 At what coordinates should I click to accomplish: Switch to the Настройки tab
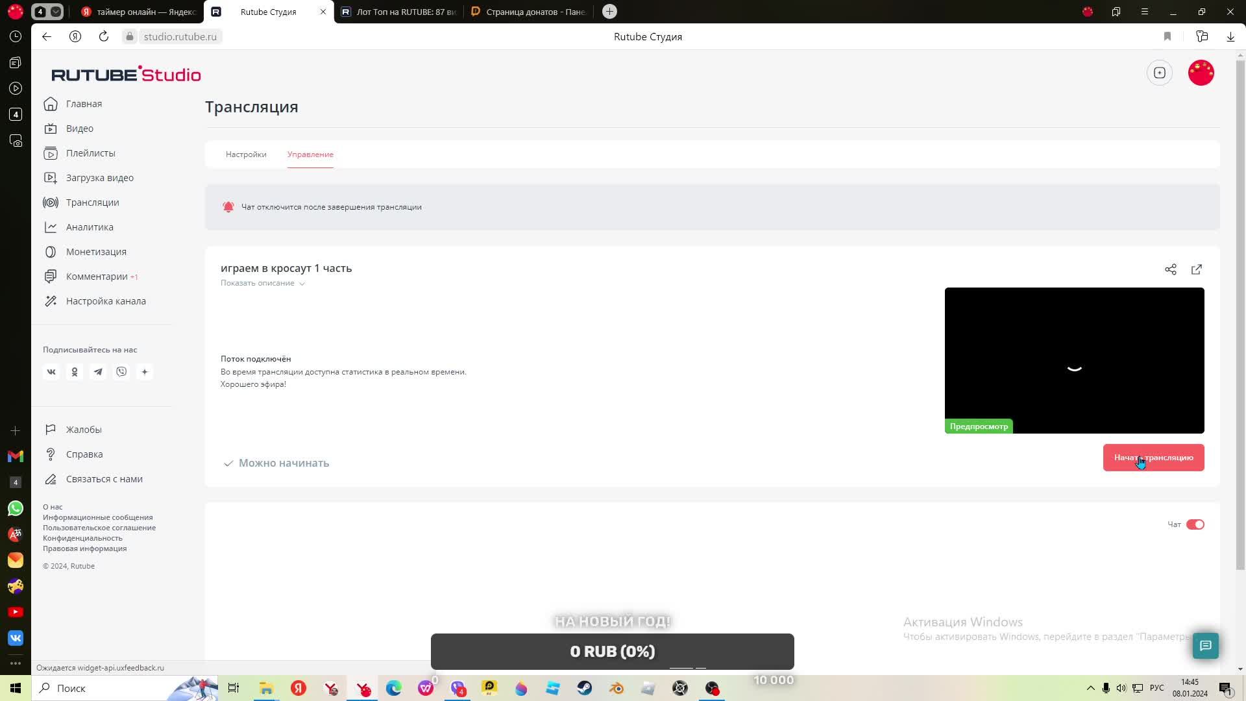tap(246, 154)
